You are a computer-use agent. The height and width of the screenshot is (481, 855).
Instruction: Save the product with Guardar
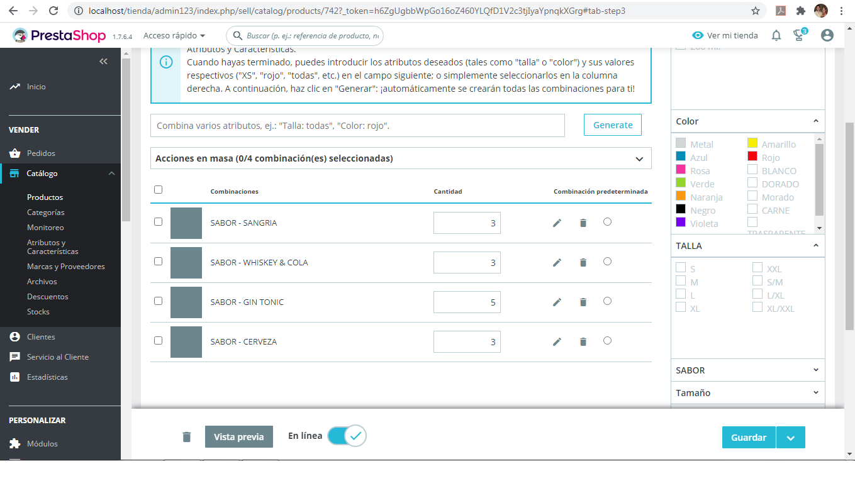tap(749, 438)
